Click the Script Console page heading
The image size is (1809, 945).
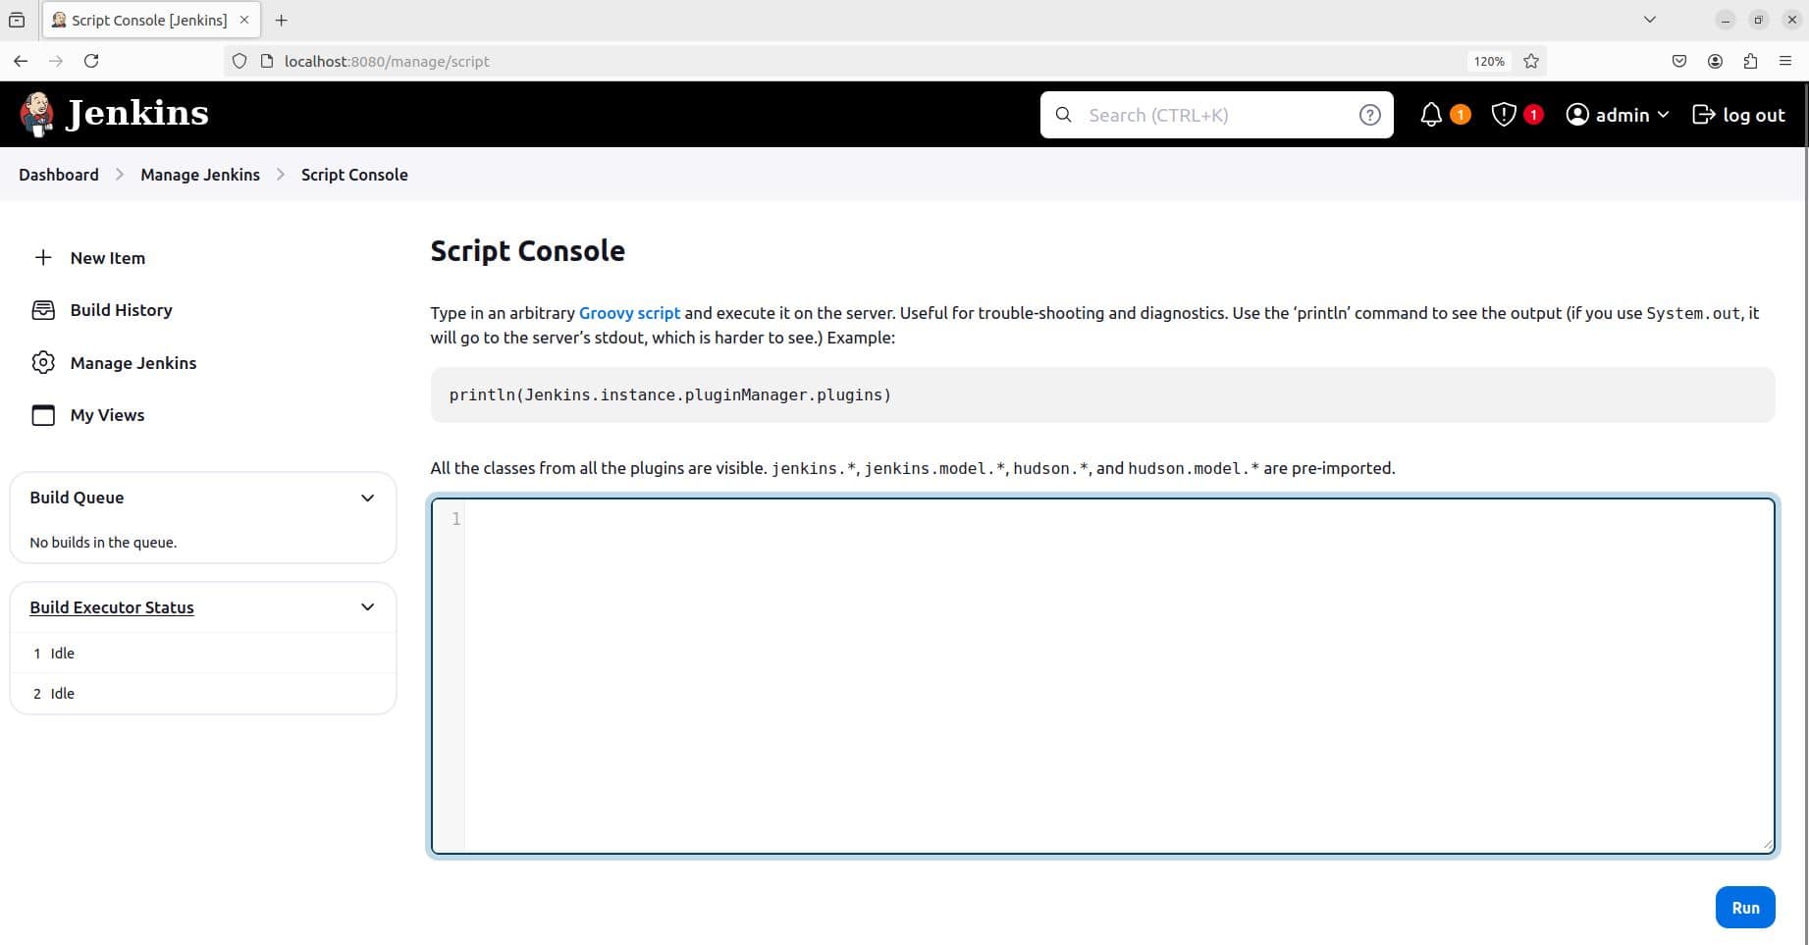coord(527,251)
